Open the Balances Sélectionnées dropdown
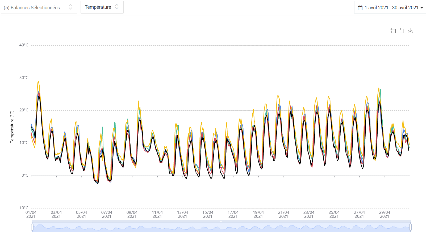 click(x=39, y=7)
